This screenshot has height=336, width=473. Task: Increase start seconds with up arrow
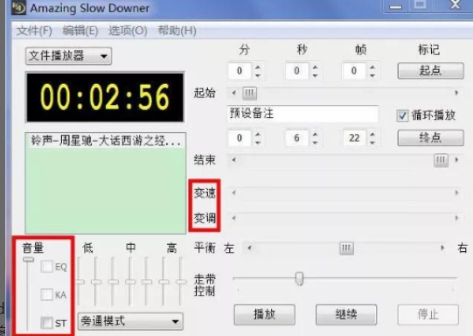coord(316,66)
